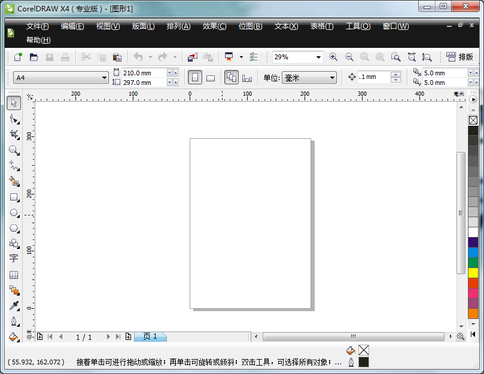
Task: Switch to the 页 1 page tab
Action: (x=150, y=336)
